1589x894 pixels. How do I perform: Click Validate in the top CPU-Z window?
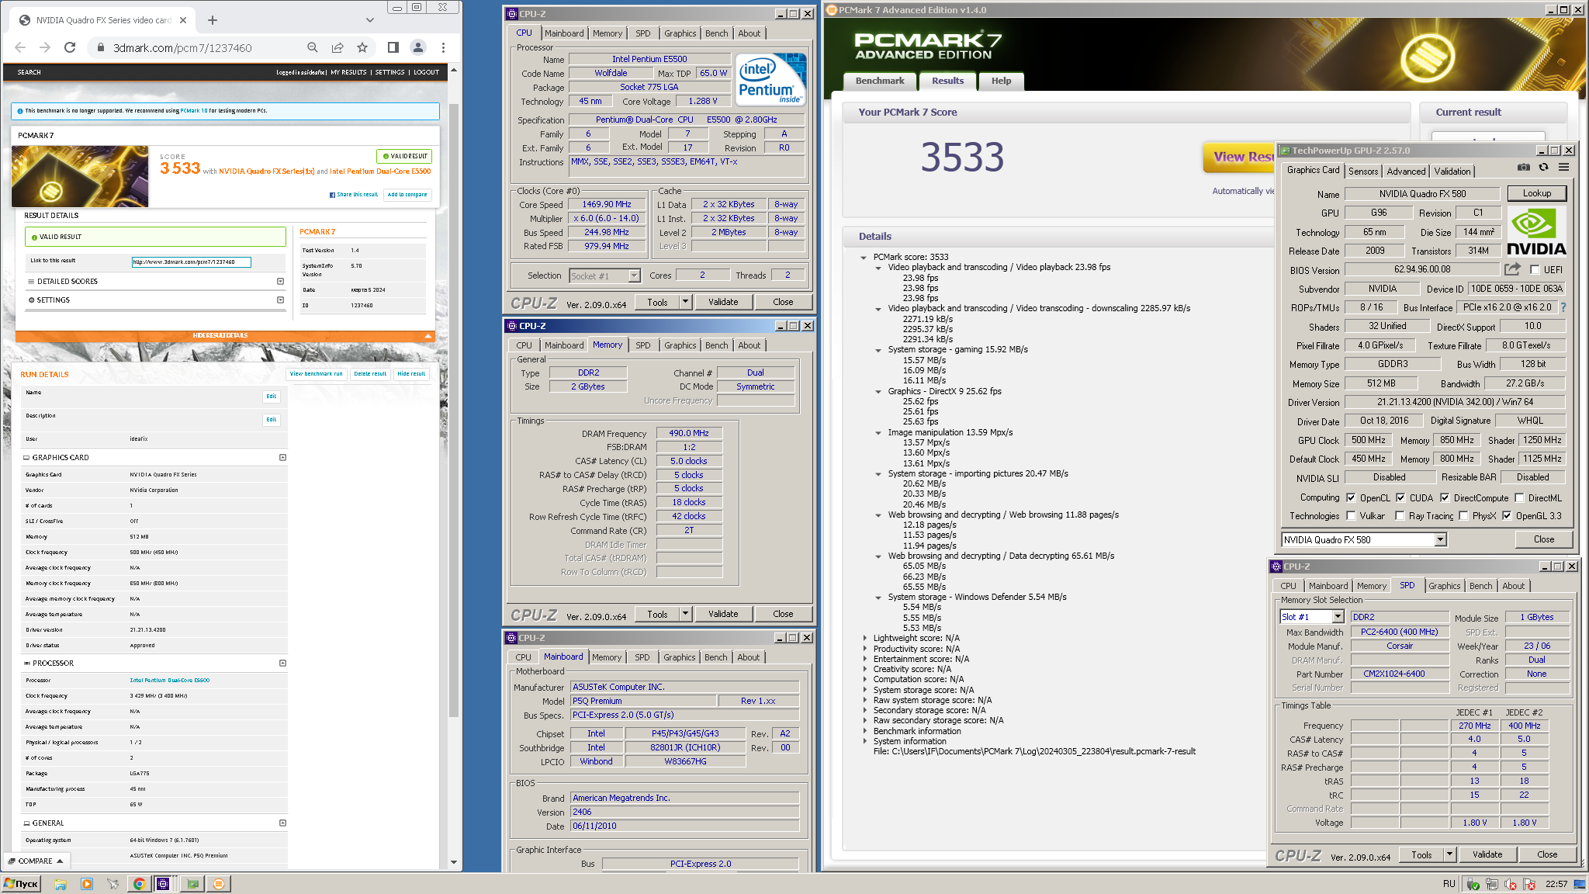(x=723, y=302)
